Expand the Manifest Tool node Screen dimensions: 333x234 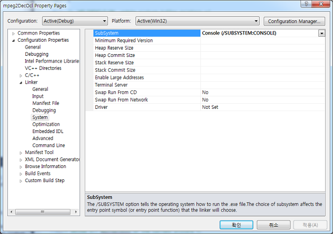pyautogui.click(x=21, y=153)
